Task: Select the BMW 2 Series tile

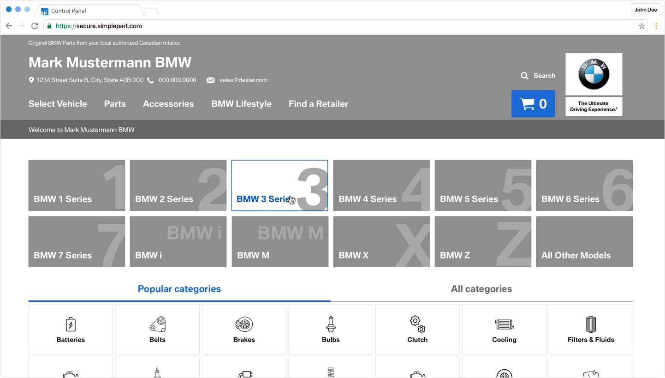Action: pyautogui.click(x=178, y=186)
